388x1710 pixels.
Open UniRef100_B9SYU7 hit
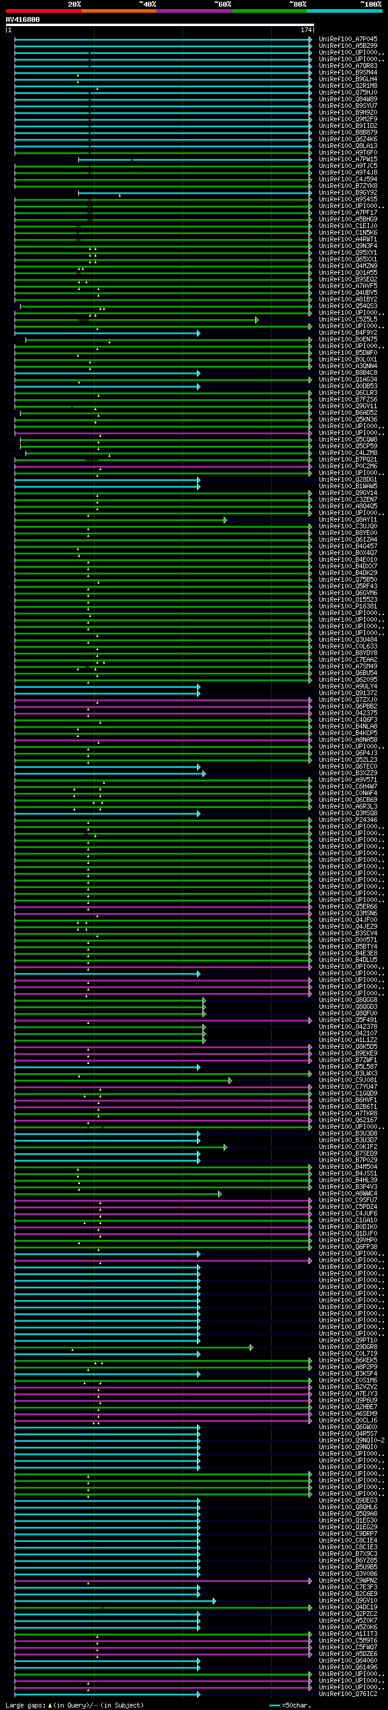click(348, 106)
